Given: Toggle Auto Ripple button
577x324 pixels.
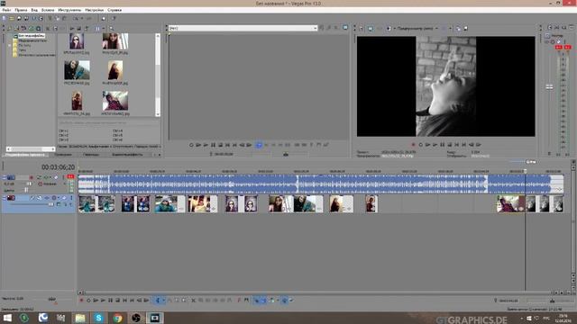Looking at the screenshot, I should [272, 301].
